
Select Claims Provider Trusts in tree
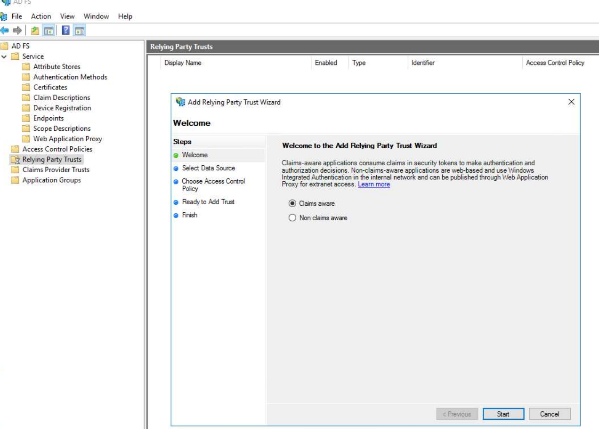tap(56, 170)
